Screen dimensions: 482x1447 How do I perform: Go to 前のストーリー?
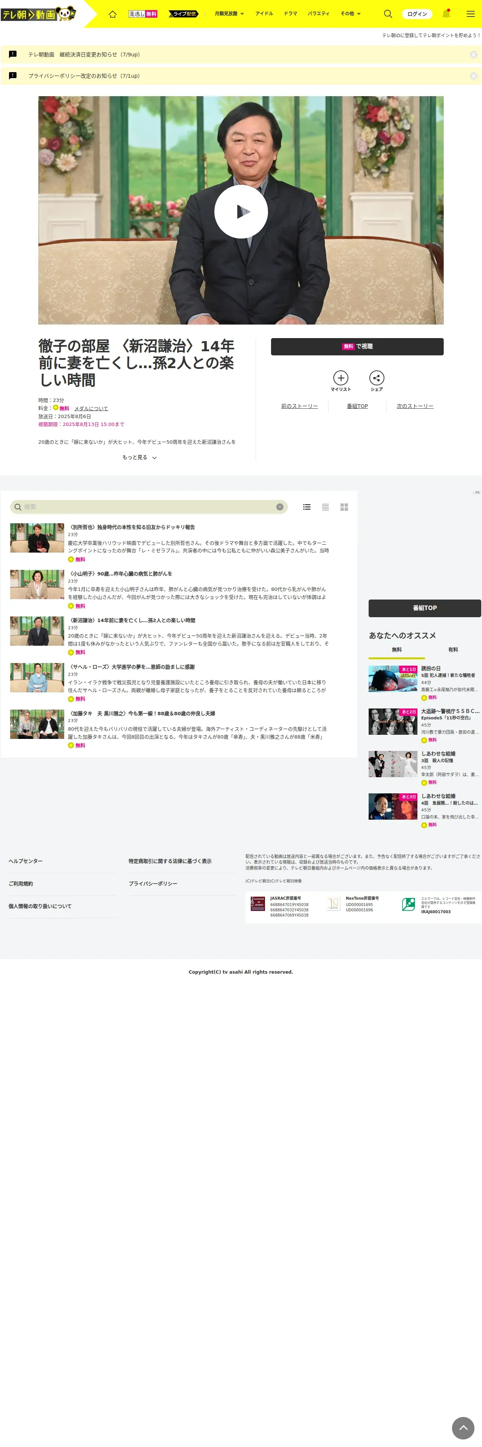pos(299,406)
